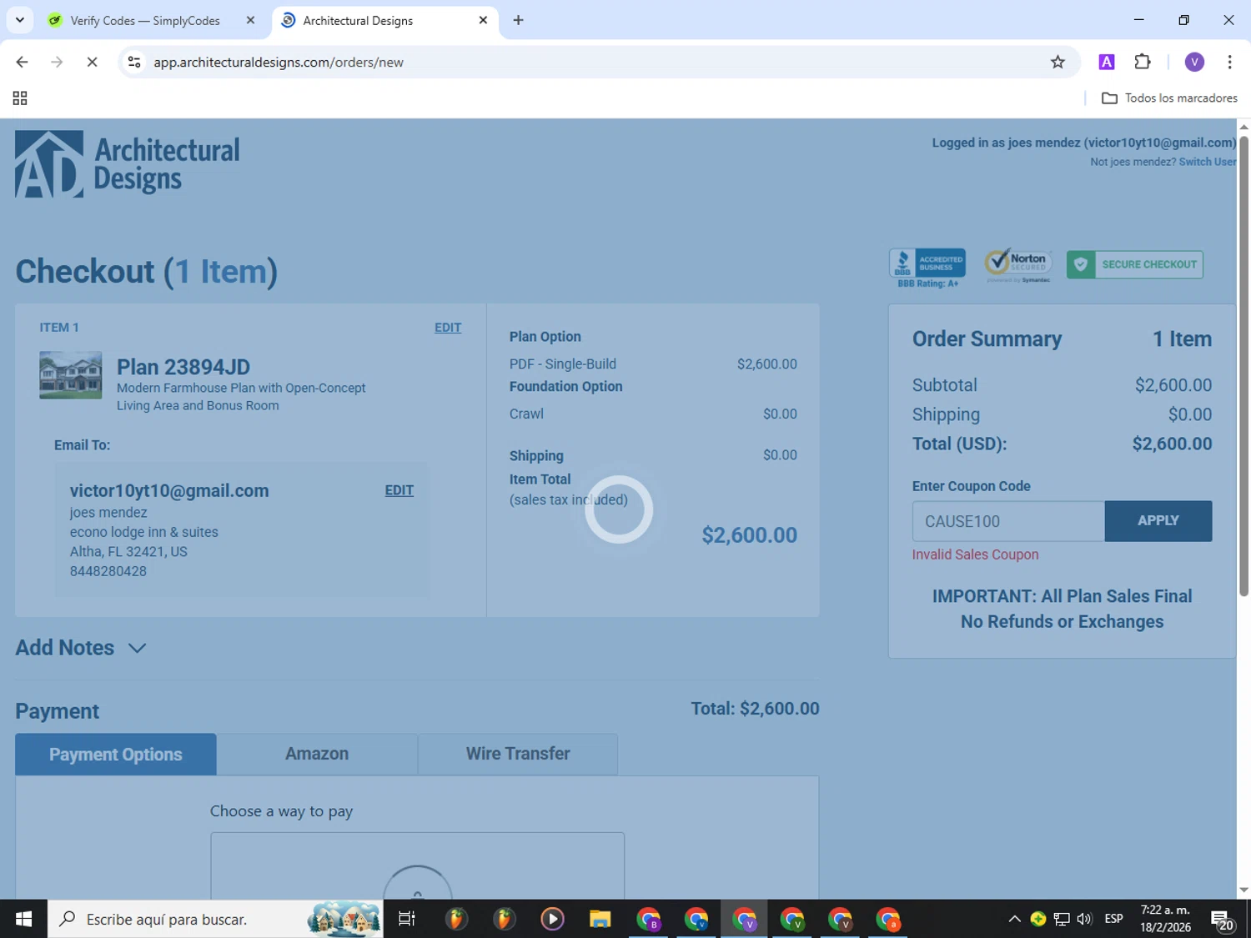This screenshot has height=938, width=1251.
Task: Expand the Add Notes section
Action: 81,648
